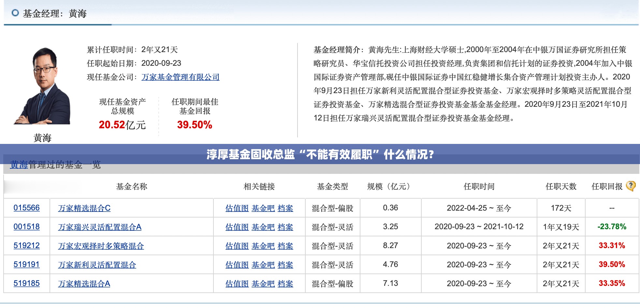This screenshot has height=308, width=640.
Task: Open 估值图 for 万家瑞兴灵活配置混合A
Action: (x=237, y=227)
